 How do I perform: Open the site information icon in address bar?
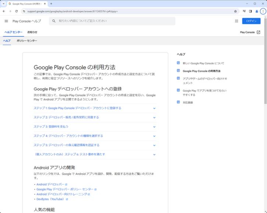[24, 11]
